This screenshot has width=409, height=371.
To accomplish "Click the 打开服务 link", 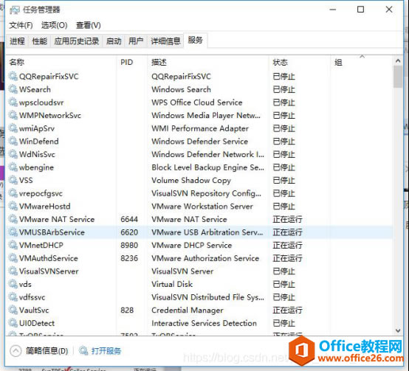I will pos(106,351).
